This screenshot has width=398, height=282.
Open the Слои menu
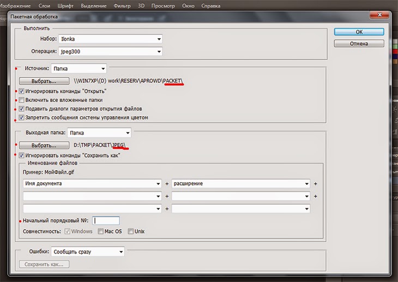(x=44, y=6)
